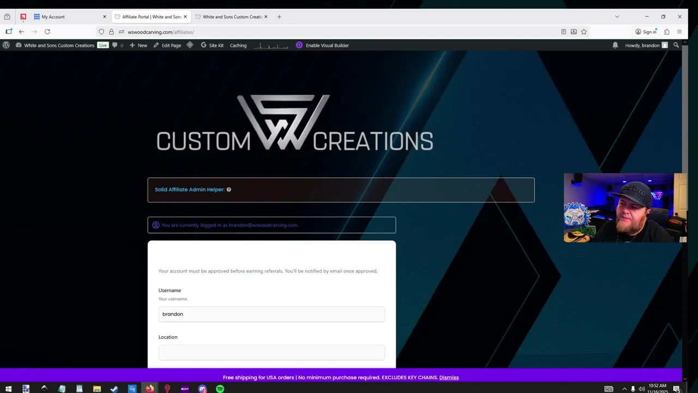698x393 pixels.
Task: Click the browser back arrow
Action: coord(21,32)
